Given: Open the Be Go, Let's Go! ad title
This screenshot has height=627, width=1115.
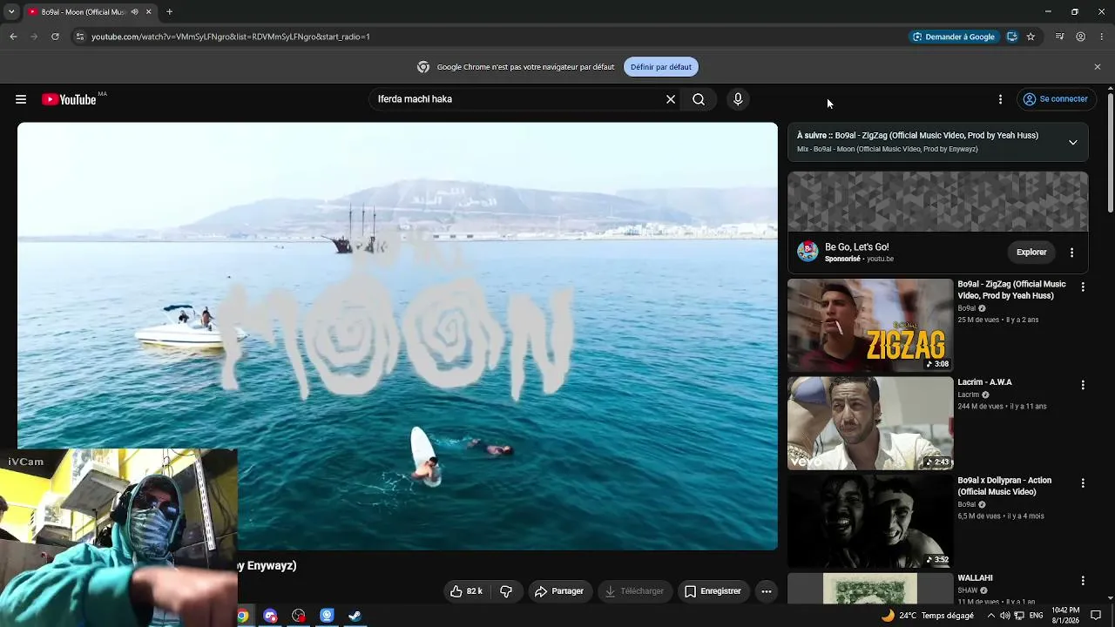Looking at the screenshot, I should (x=857, y=247).
